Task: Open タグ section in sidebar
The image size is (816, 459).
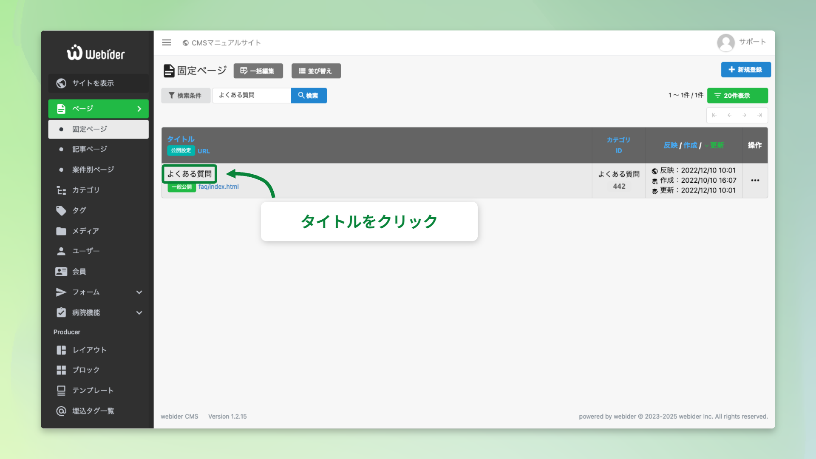Action: tap(79, 210)
